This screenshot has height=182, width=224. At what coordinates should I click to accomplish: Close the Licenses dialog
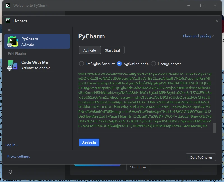click(x=217, y=21)
